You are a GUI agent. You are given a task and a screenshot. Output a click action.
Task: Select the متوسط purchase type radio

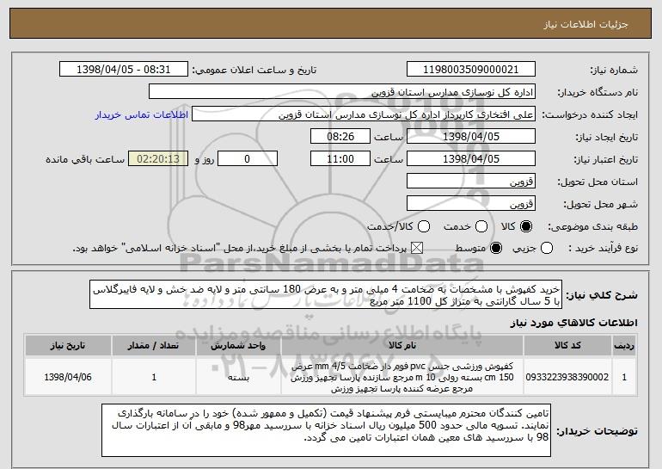point(496,249)
